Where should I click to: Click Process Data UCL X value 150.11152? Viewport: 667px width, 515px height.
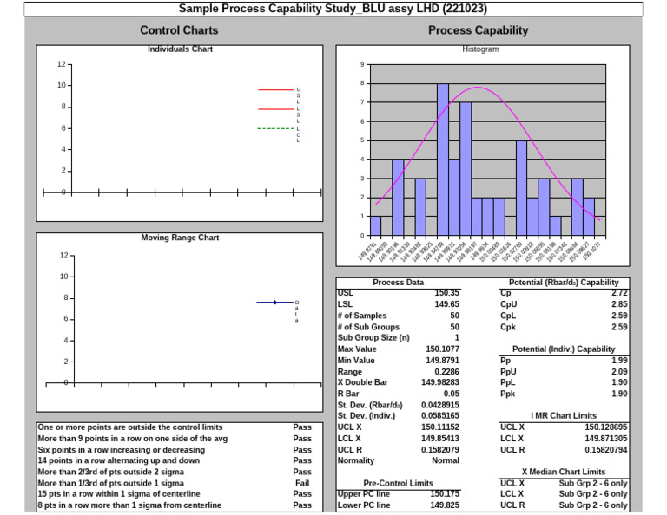click(440, 427)
